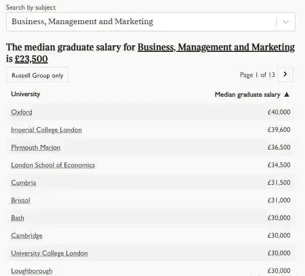
Task: Open the University College London link
Action: (x=49, y=253)
